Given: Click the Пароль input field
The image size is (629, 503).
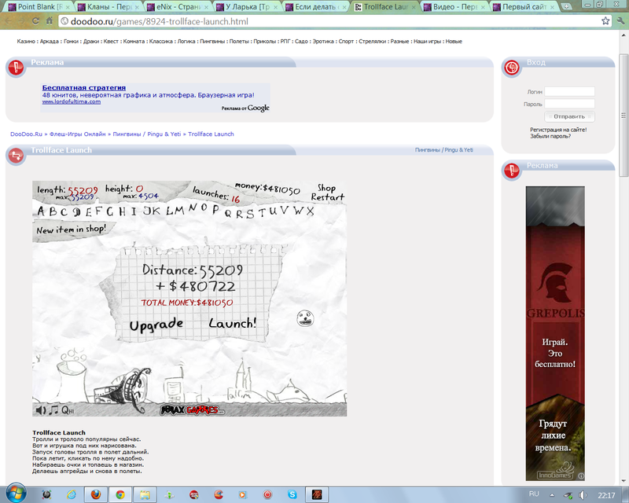Looking at the screenshot, I should pyautogui.click(x=569, y=104).
